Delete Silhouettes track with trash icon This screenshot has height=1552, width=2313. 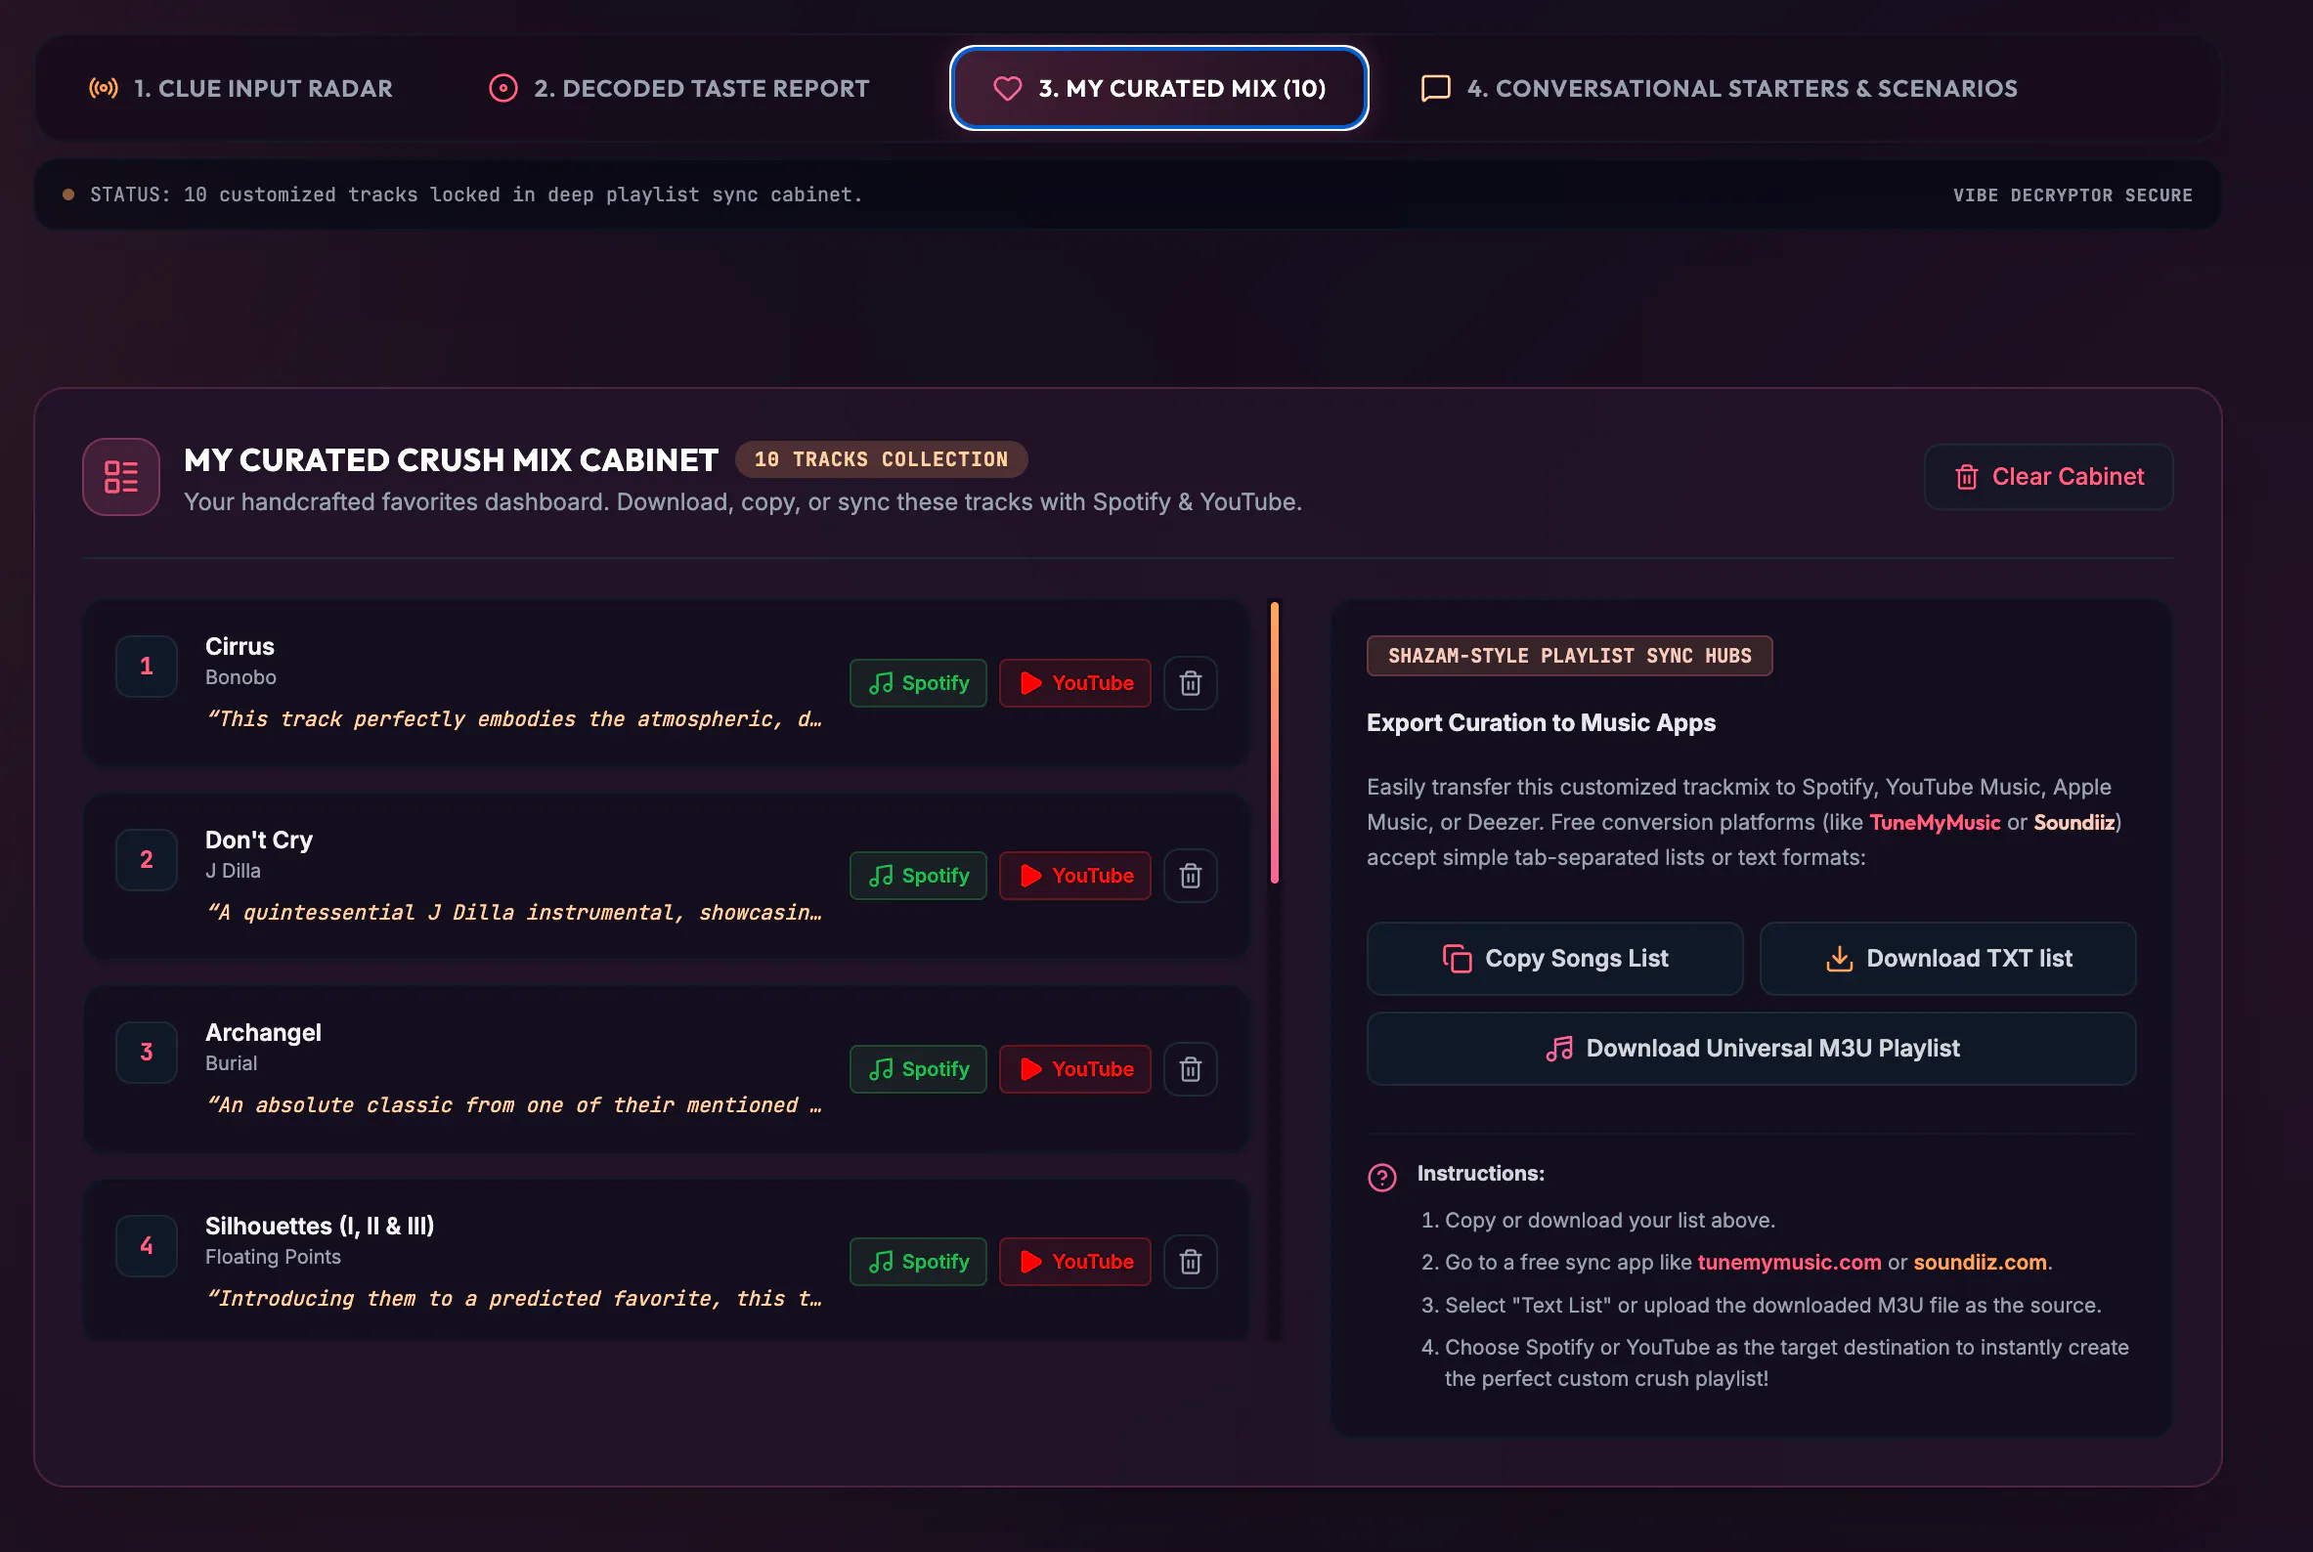(1190, 1262)
